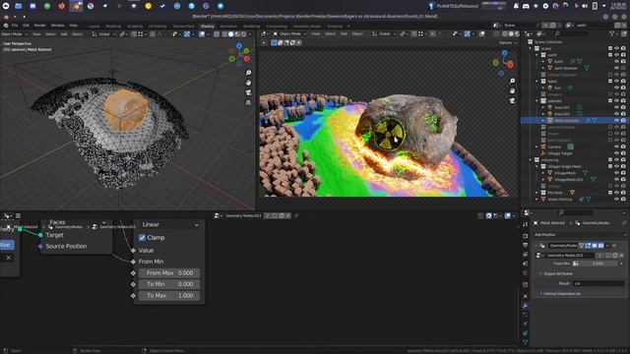Switch to the UV Editing workspace tab
This screenshot has height=354, width=630.
click(157, 27)
